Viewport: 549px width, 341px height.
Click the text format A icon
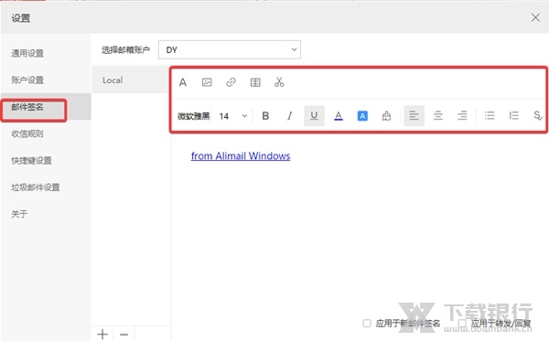[183, 82]
